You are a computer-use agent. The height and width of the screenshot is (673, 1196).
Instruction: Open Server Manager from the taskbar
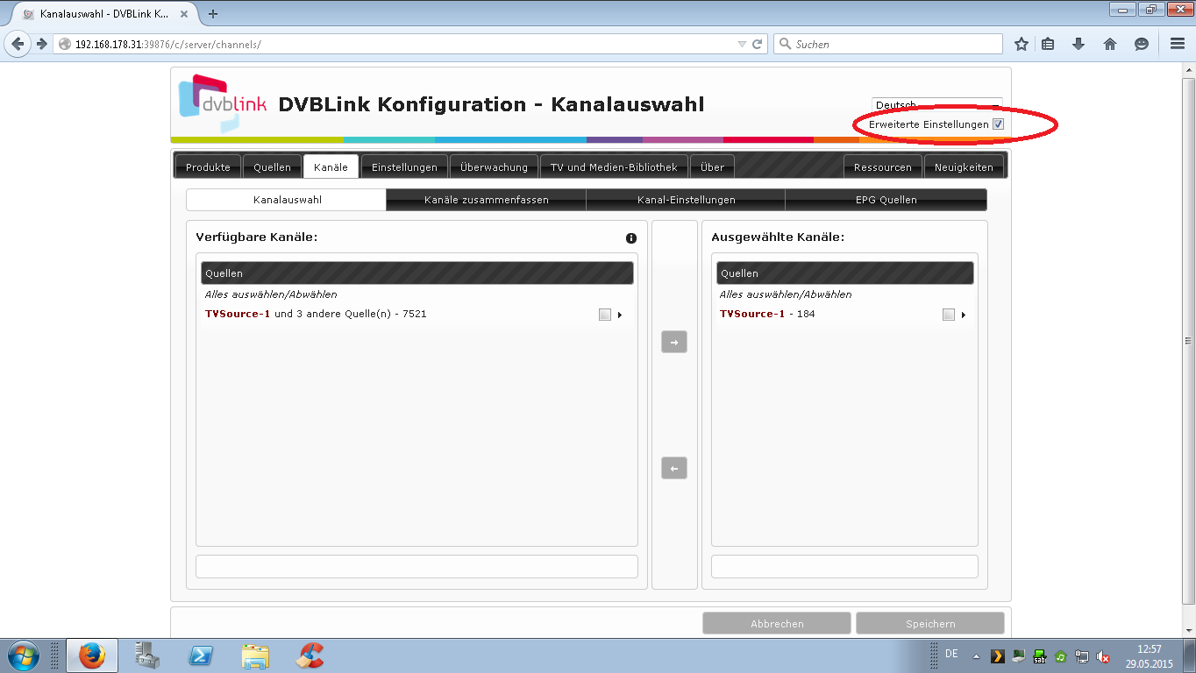point(146,655)
